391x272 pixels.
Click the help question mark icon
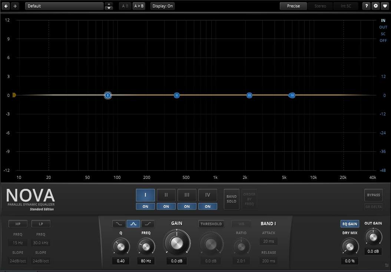coord(367,6)
